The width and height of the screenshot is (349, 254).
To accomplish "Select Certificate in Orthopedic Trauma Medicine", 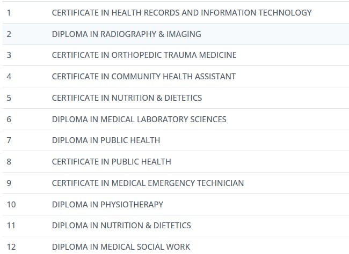I will click(144, 55).
